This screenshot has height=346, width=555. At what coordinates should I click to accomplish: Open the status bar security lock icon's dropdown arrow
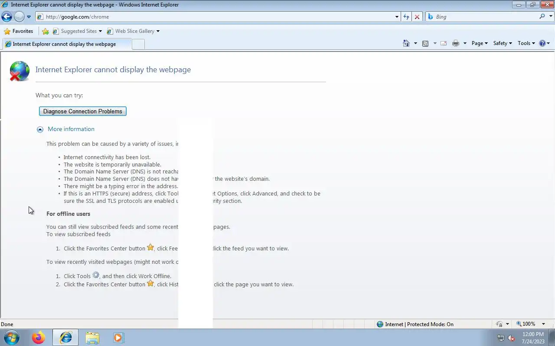[507, 324]
